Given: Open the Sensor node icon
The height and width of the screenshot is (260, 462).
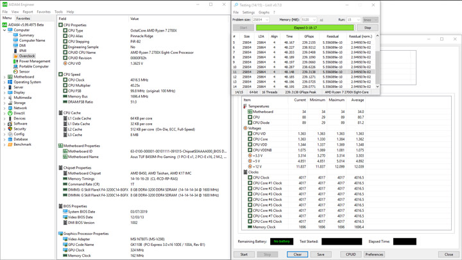Looking at the screenshot, I should click(15, 72).
